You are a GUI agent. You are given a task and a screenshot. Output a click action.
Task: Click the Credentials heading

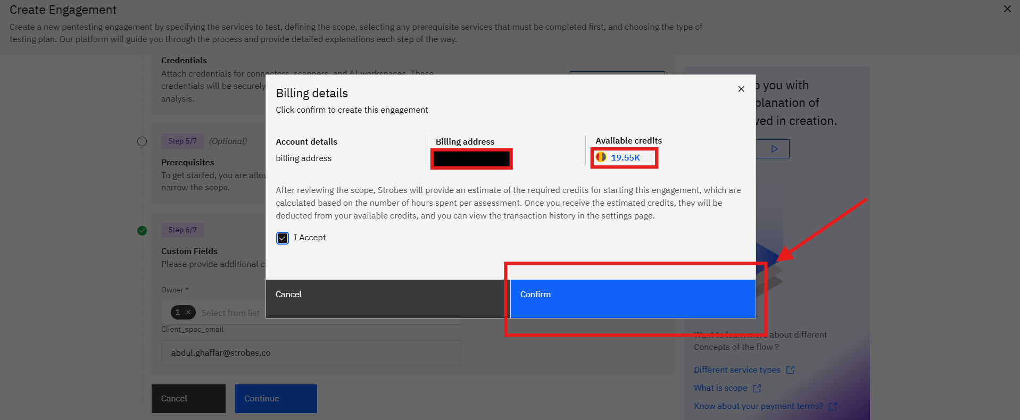click(184, 60)
